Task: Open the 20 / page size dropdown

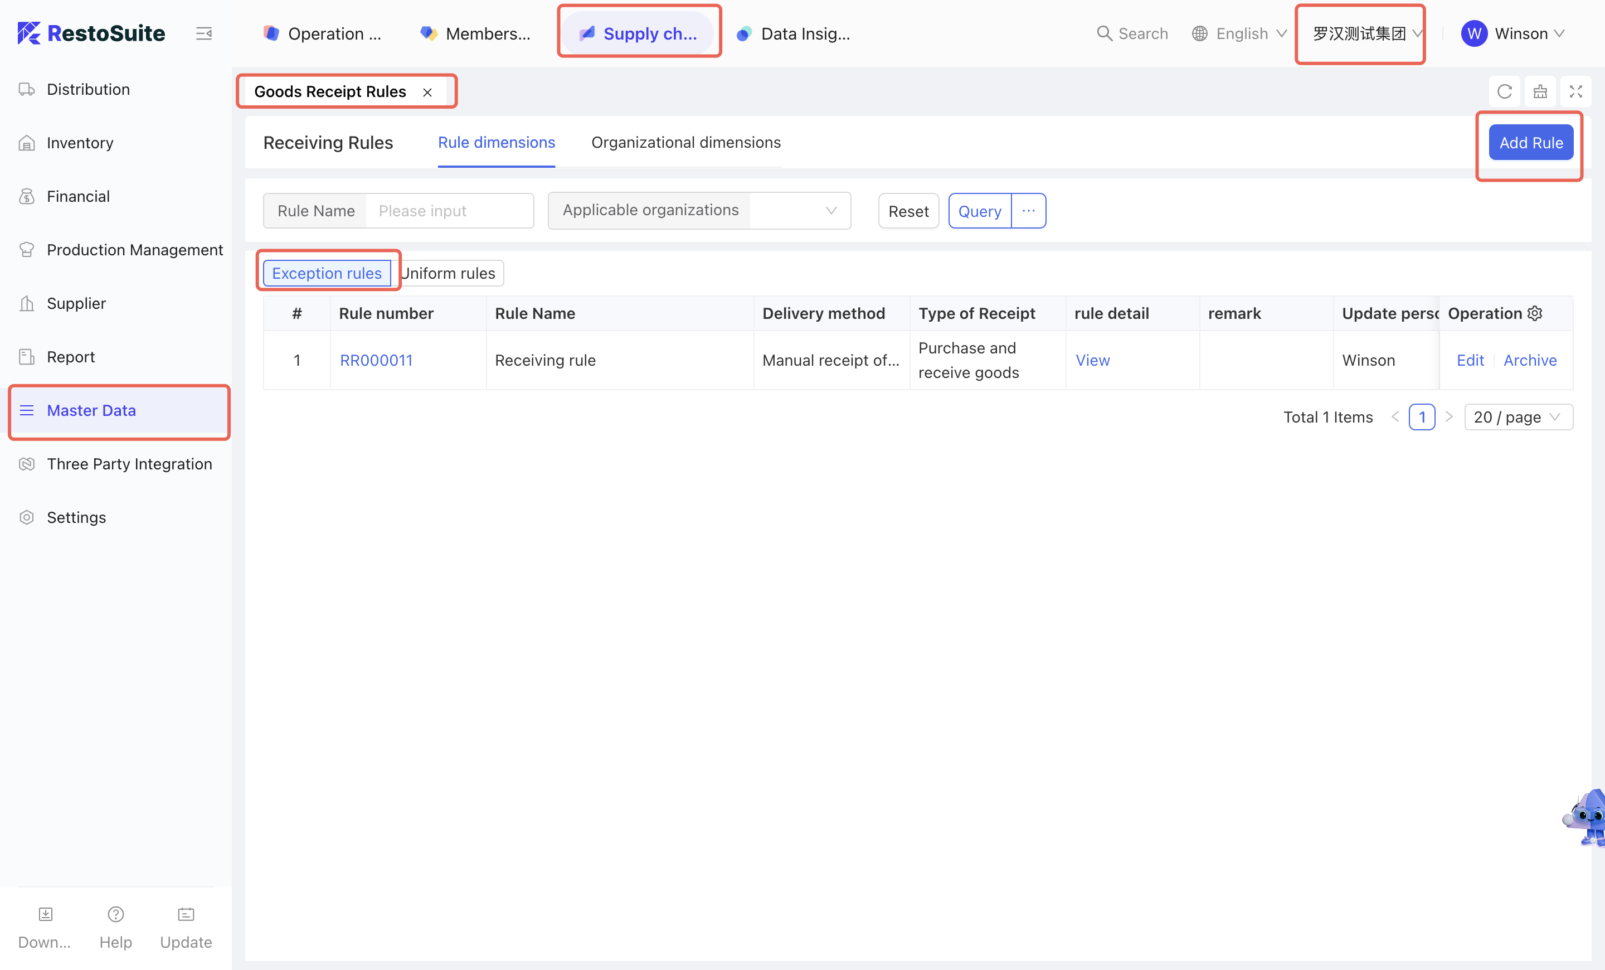Action: pyautogui.click(x=1518, y=417)
